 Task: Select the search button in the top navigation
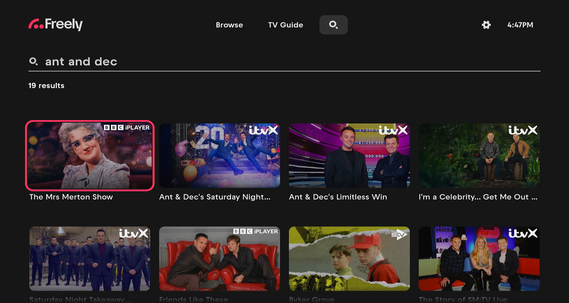[x=334, y=25]
